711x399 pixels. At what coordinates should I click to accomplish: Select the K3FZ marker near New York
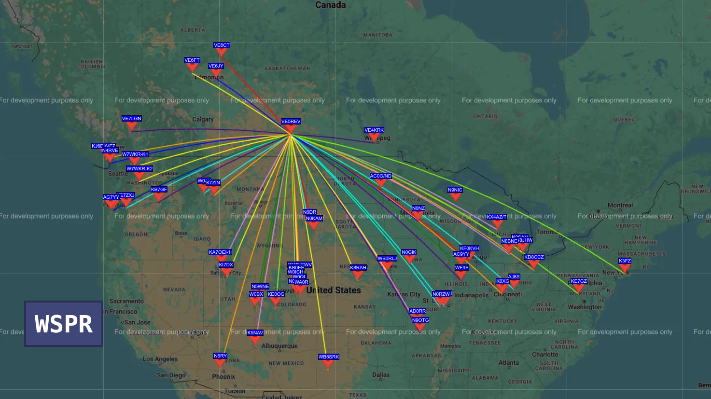tap(625, 268)
